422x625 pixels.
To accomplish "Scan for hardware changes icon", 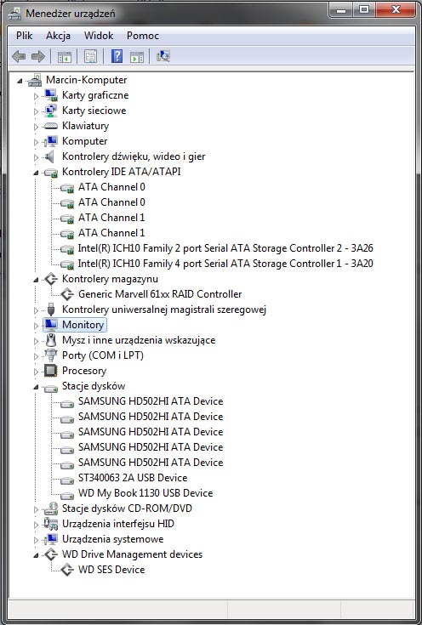I will [x=163, y=57].
